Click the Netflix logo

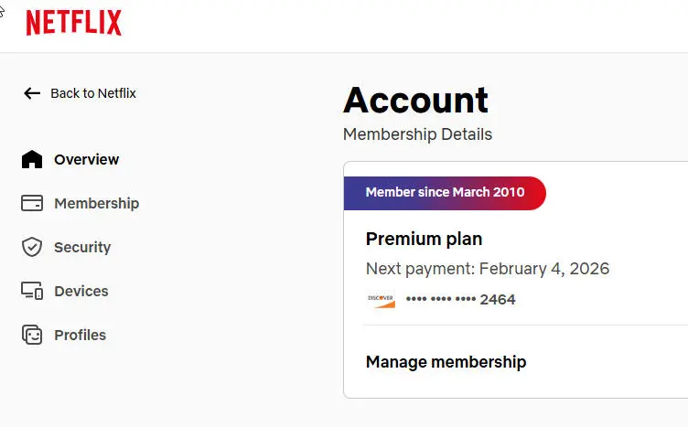coord(74,22)
